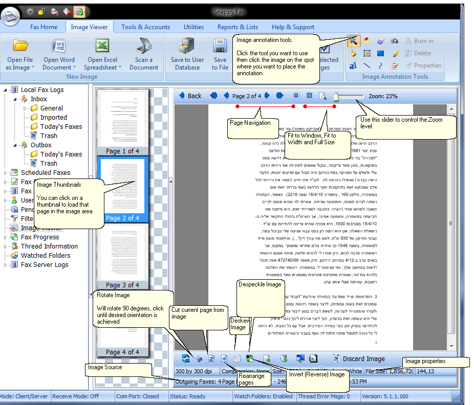Open the Reports & Lists tab
The width and height of the screenshot is (474, 405).
pos(238,27)
